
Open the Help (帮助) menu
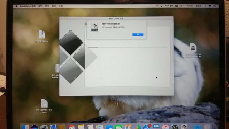60,6
